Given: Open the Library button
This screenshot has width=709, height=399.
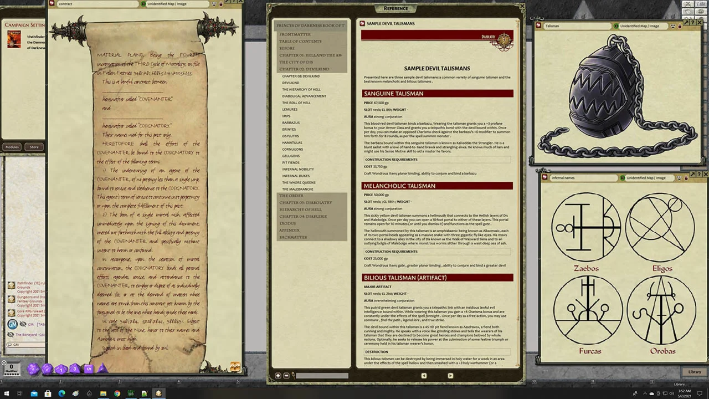Looking at the screenshot, I should coord(694,372).
